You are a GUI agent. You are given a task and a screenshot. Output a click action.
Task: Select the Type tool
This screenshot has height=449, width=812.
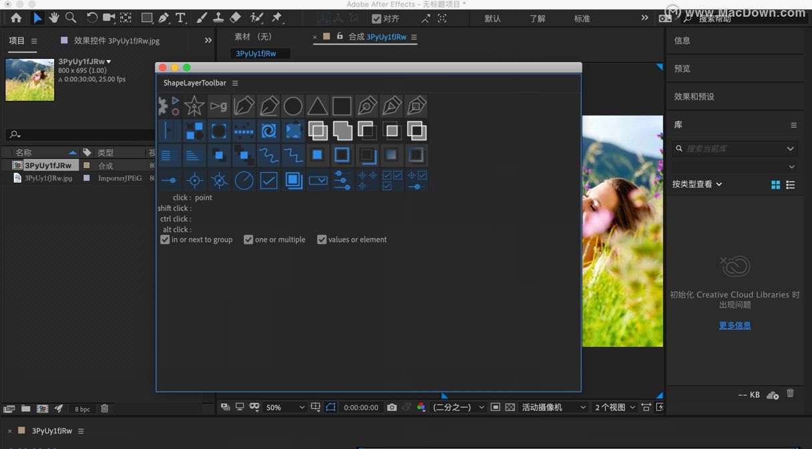click(181, 18)
